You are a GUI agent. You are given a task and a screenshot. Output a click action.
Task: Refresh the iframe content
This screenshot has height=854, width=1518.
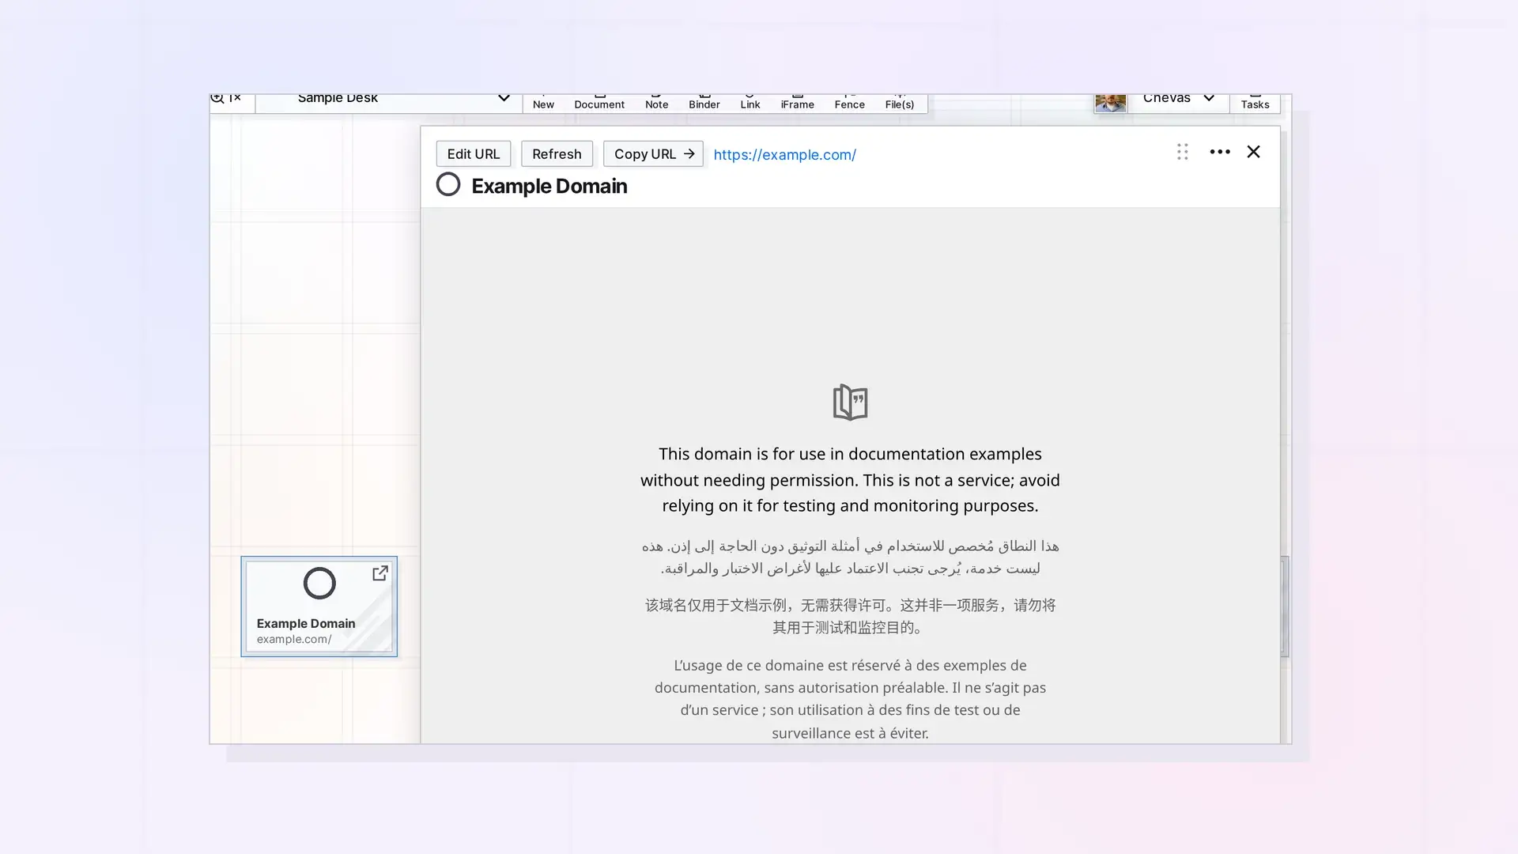557,154
